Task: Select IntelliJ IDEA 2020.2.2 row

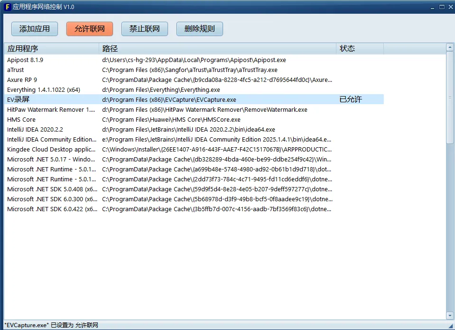Action: tap(194, 129)
